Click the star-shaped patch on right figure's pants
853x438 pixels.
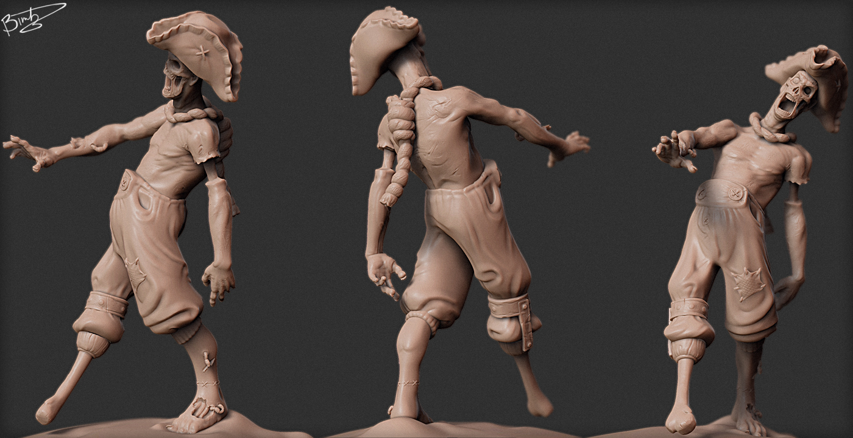[748, 283]
